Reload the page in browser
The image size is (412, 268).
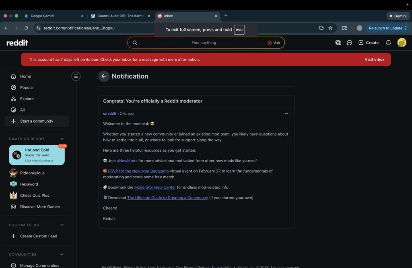click(x=26, y=28)
